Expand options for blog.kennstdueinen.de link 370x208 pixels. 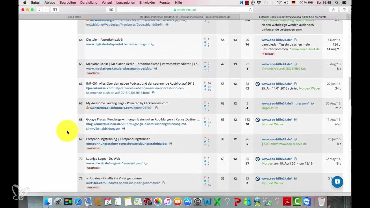[x=124, y=129]
